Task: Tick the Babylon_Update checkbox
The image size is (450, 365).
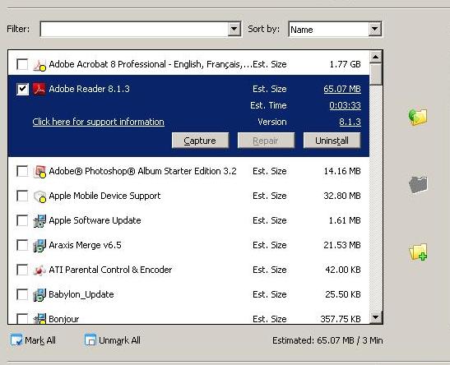Action: click(x=22, y=294)
